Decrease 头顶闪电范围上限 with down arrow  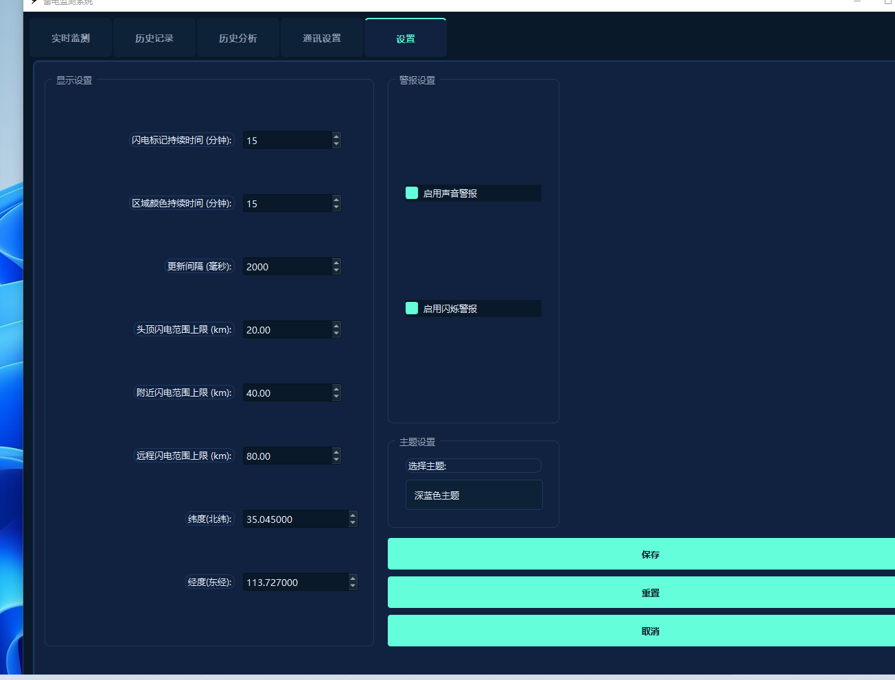point(336,333)
